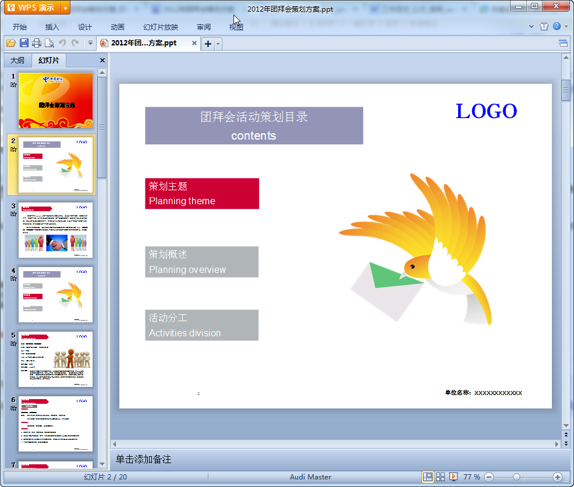Image resolution: width=574 pixels, height=487 pixels.
Task: Click the Print icon in quick toolbar
Action: pos(37,43)
